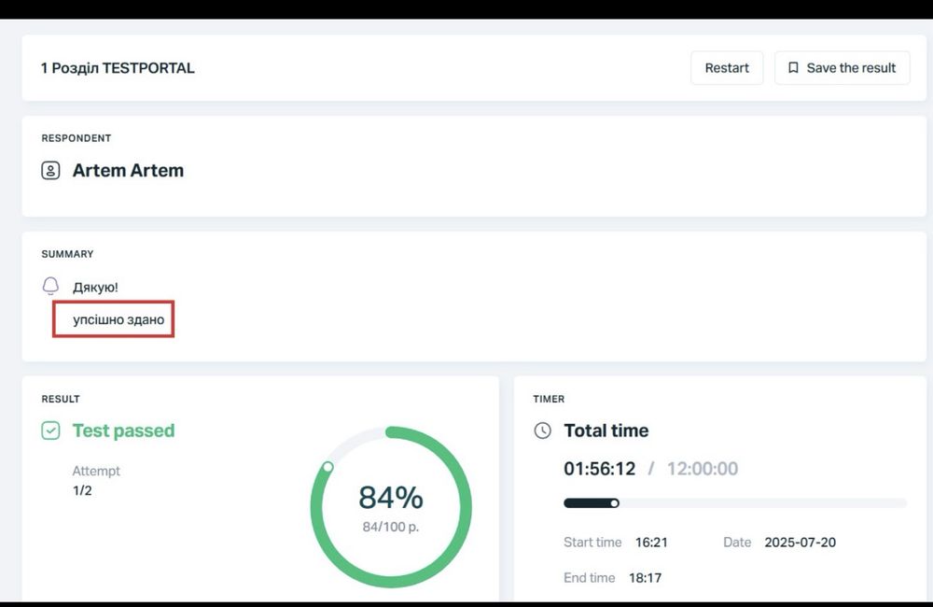Click the total time progress bar
The height and width of the screenshot is (607, 933).
click(x=735, y=503)
